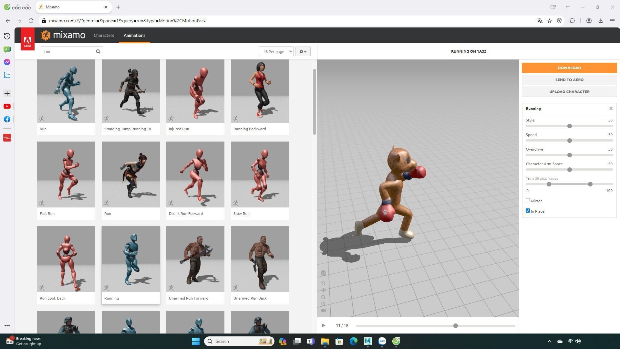This screenshot has width=620, height=349.
Task: Click the Speed slider handle
Action: pos(570,141)
